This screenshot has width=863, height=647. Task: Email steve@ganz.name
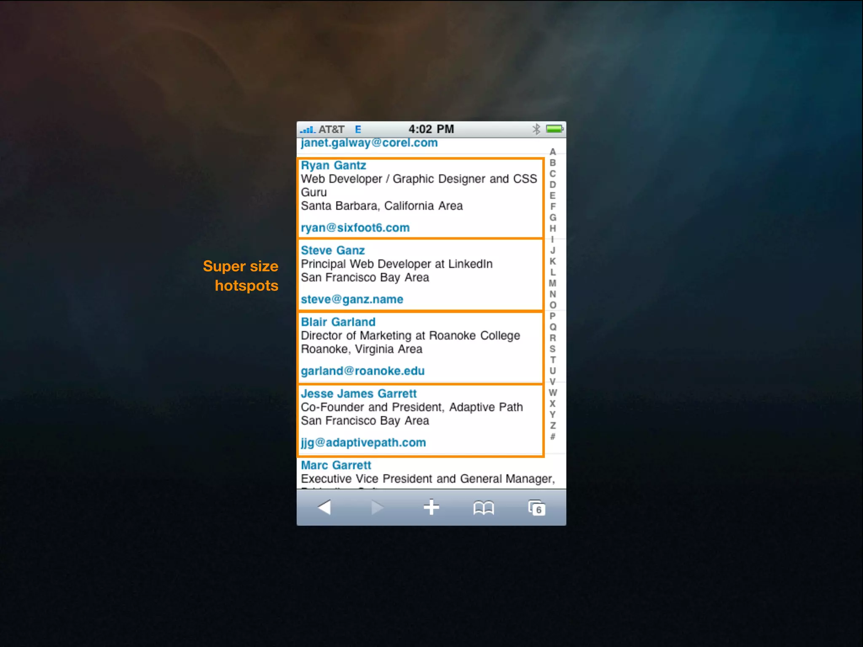pyautogui.click(x=352, y=299)
